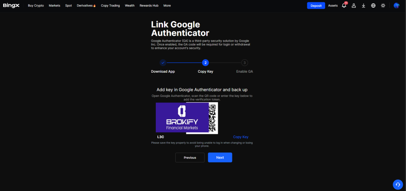Click the key text starting L3C
Viewport: 406px width, 191px height.
pyautogui.click(x=161, y=137)
